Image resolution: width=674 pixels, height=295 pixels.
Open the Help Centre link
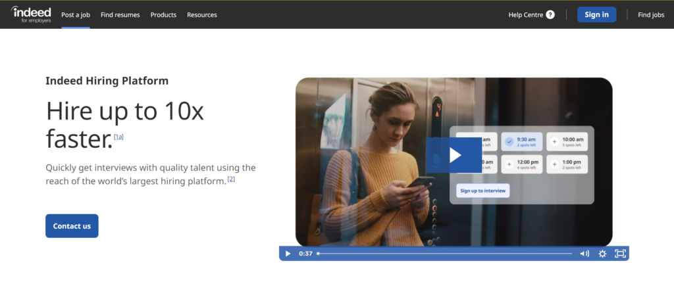[x=526, y=14]
